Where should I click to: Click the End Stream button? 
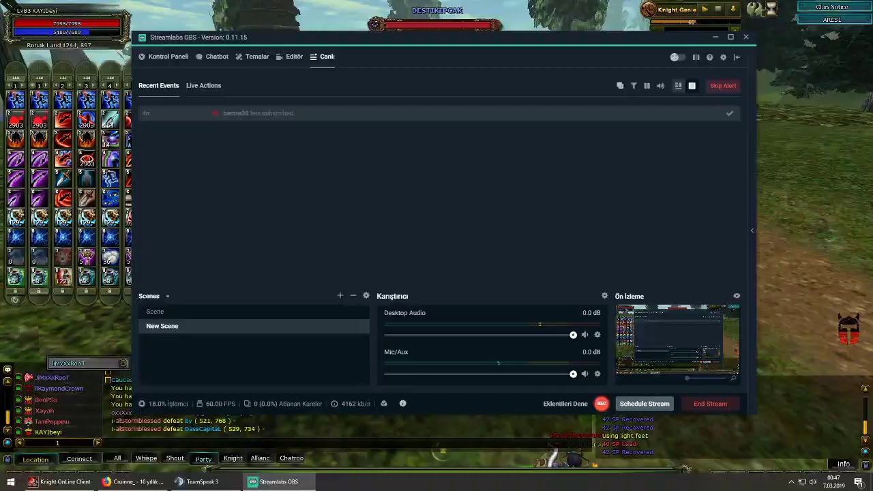point(710,404)
